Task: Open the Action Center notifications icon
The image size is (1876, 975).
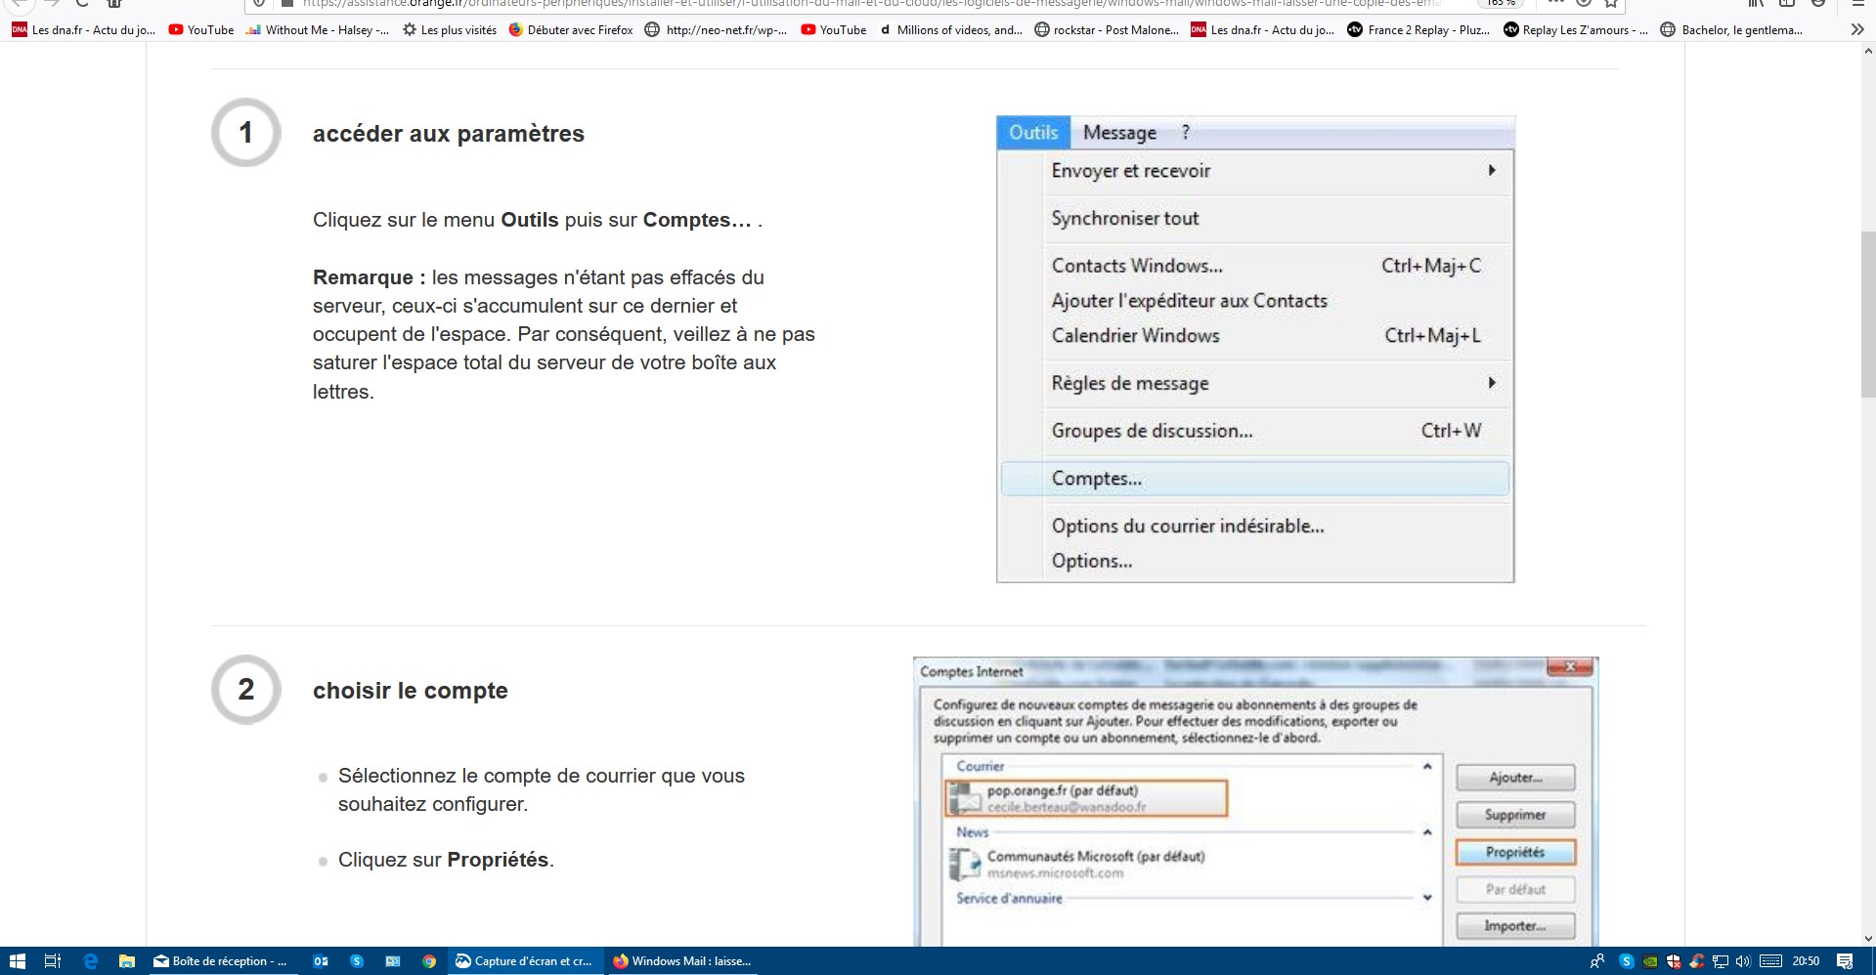Action: [1846, 961]
